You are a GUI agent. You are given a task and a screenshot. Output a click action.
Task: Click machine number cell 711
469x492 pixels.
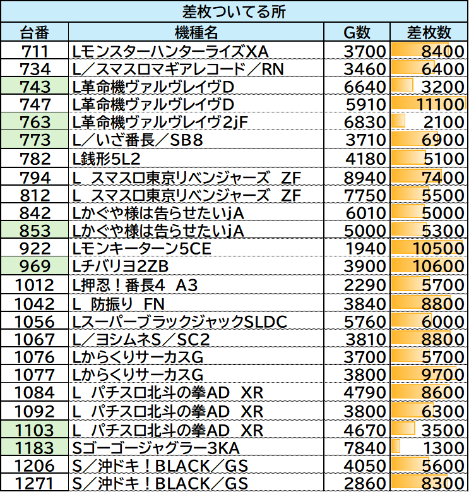pyautogui.click(x=35, y=51)
